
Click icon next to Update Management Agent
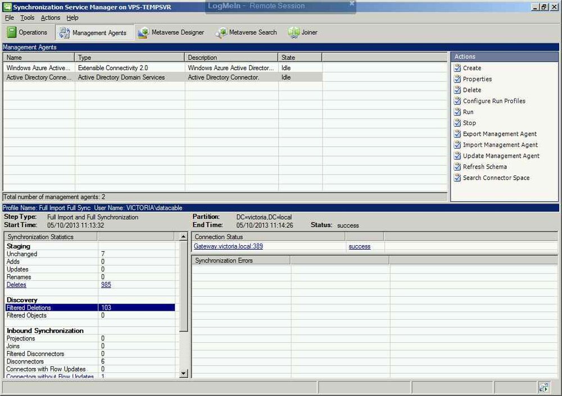[457, 155]
